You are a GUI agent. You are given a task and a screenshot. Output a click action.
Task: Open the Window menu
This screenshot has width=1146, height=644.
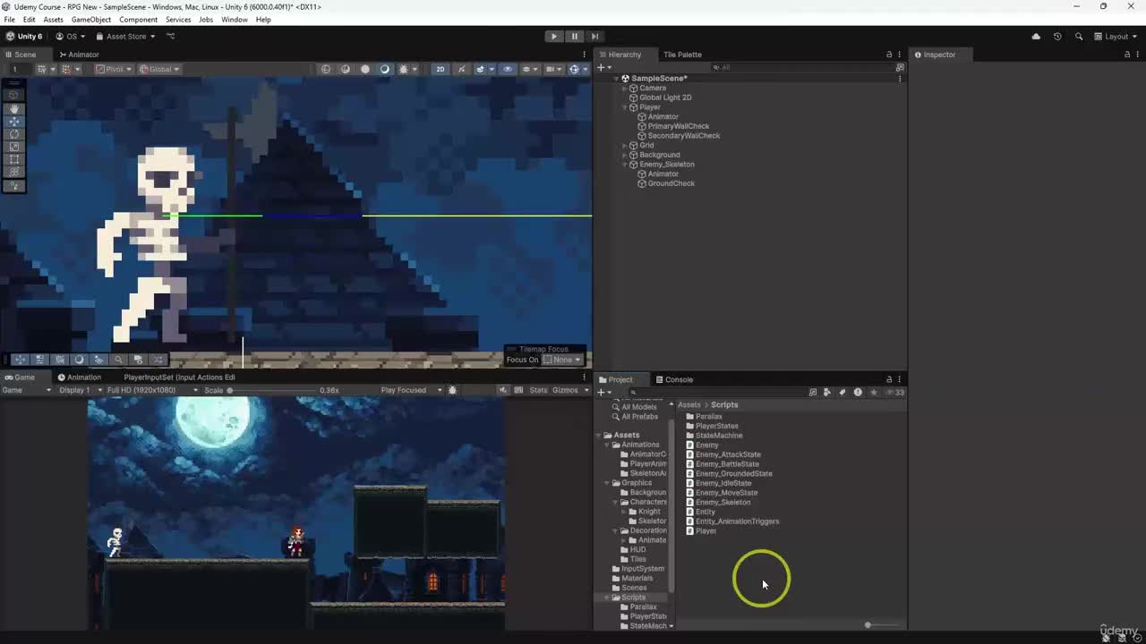[x=235, y=20]
